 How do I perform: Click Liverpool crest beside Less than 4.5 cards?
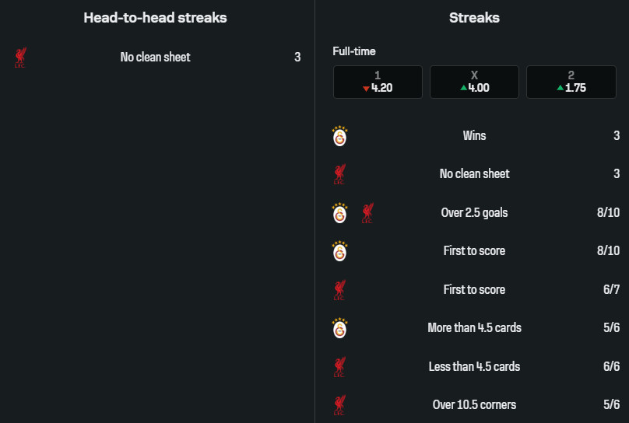coord(339,367)
